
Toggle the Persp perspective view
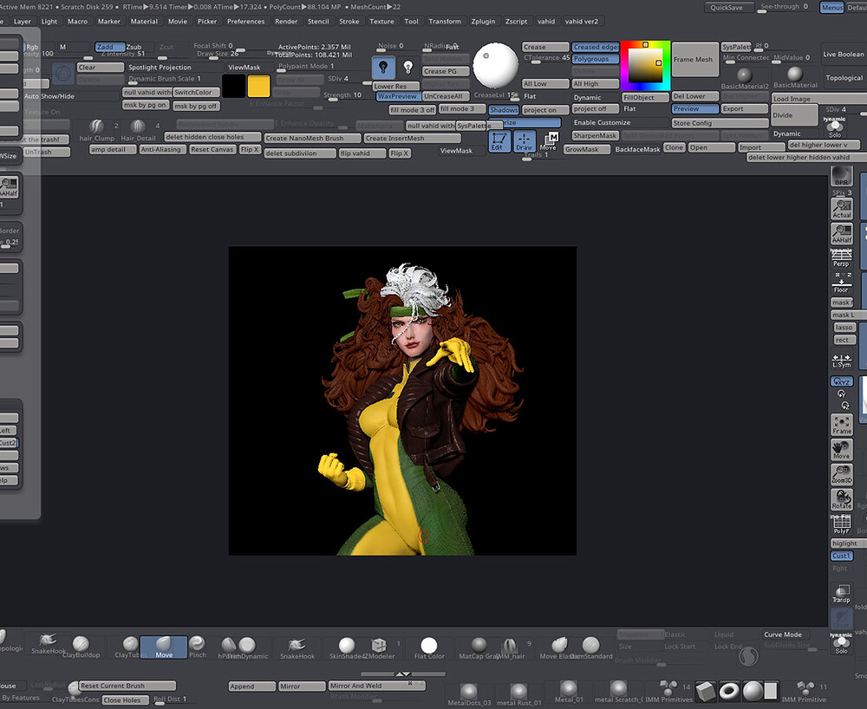[841, 257]
